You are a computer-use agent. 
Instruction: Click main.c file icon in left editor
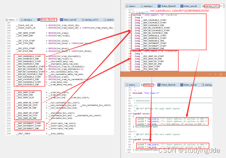tap(7, 20)
